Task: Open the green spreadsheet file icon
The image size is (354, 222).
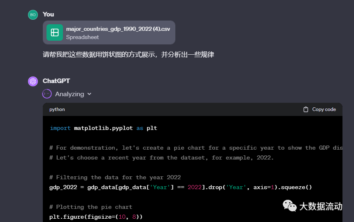Action: point(55,32)
